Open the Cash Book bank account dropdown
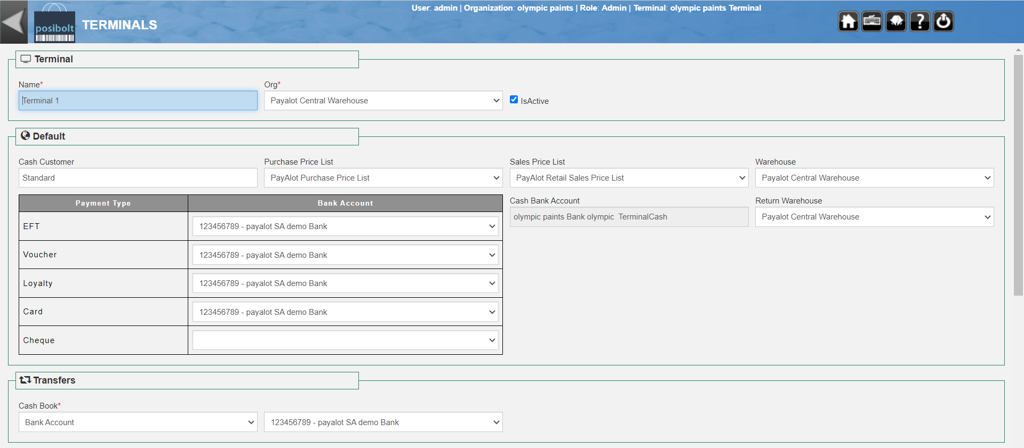Image resolution: width=1024 pixels, height=448 pixels. [x=383, y=422]
